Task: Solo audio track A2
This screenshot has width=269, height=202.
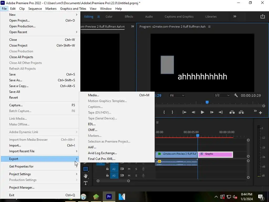Action: [136, 169]
